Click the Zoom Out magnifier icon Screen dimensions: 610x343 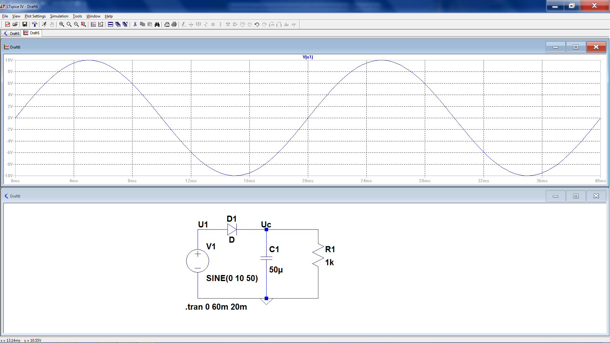[76, 24]
